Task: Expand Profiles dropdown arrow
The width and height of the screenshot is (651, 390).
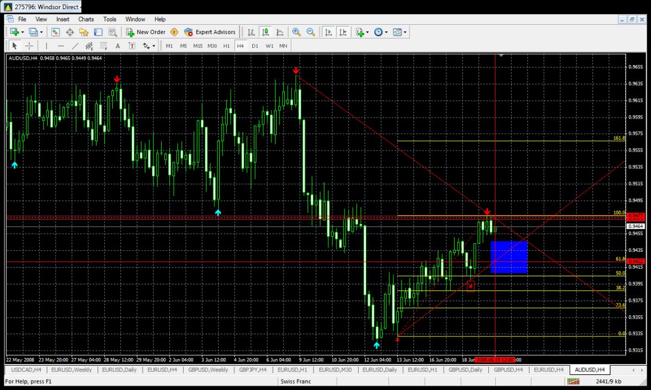Action: [41, 32]
